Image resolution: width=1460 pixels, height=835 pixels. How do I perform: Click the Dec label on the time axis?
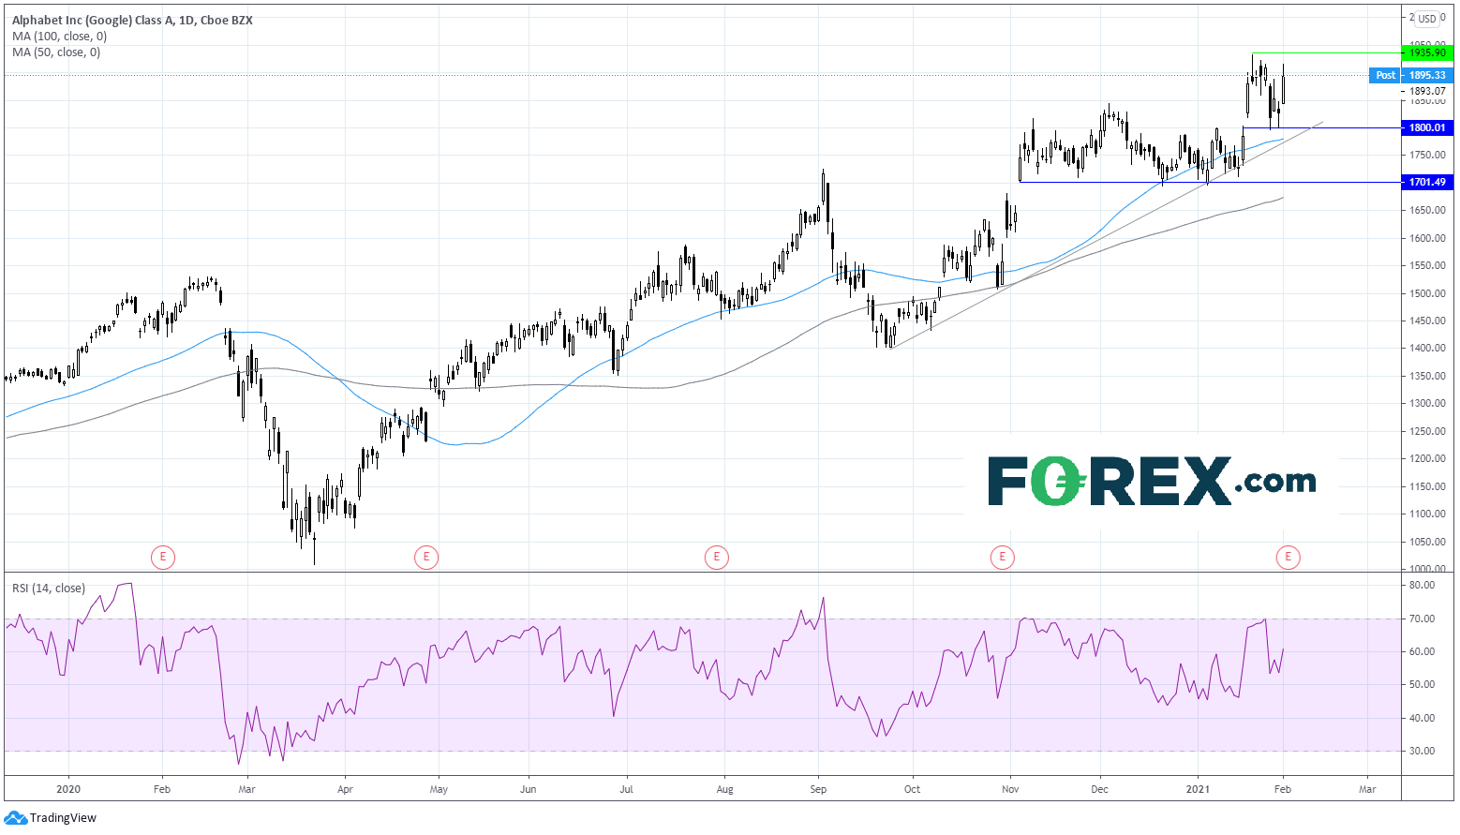1099,789
